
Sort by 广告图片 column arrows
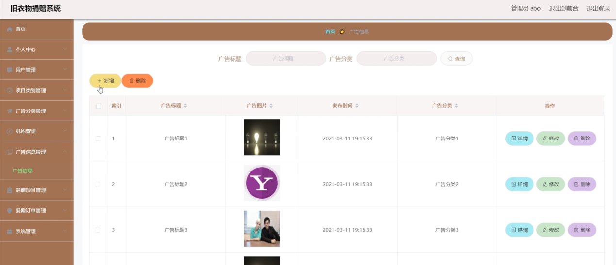tap(271, 106)
